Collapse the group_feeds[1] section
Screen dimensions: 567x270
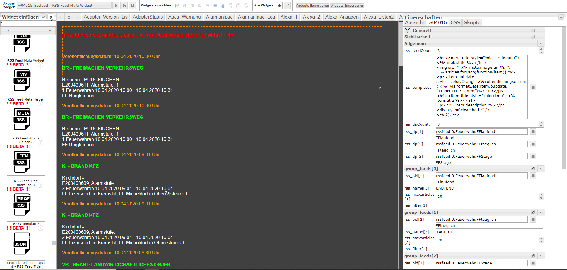[x=540, y=212]
